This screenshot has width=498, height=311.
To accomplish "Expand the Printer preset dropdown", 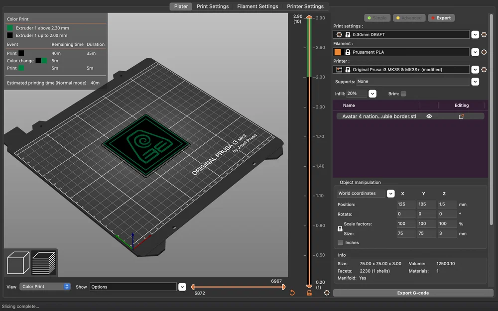I will click(x=475, y=70).
